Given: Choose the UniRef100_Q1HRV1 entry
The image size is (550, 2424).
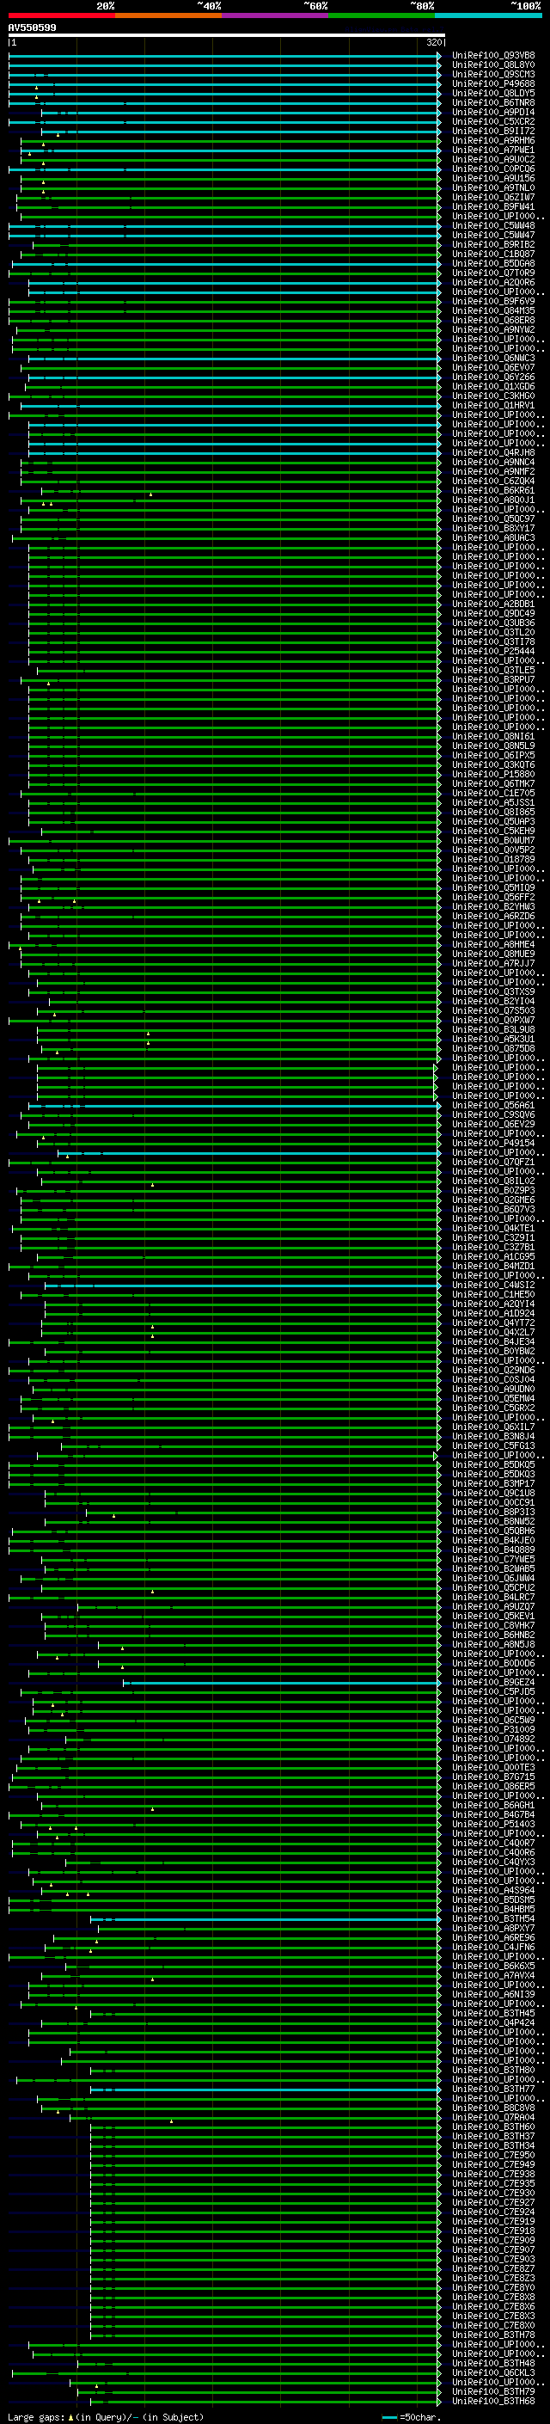Looking at the screenshot, I should 493,406.
